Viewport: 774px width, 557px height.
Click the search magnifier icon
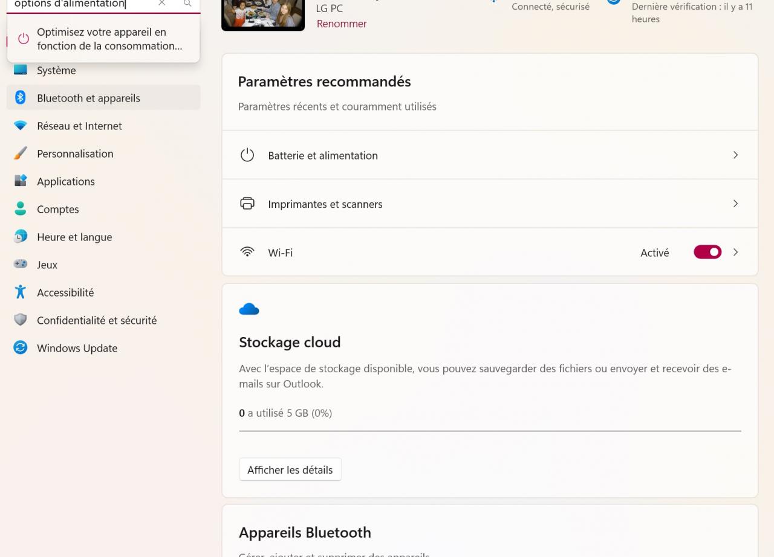coord(187,4)
